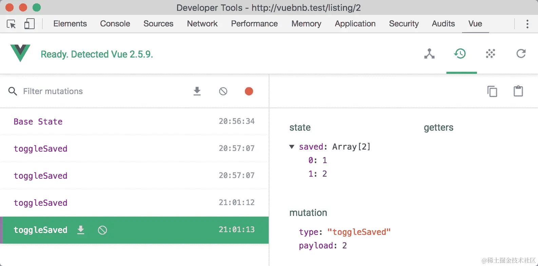
Task: Select the Base State entry
Action: pos(38,122)
